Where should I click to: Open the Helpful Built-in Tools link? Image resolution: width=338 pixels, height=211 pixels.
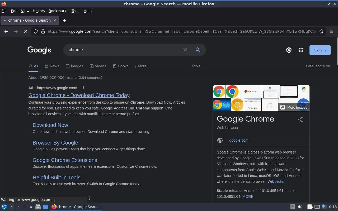[57, 178]
